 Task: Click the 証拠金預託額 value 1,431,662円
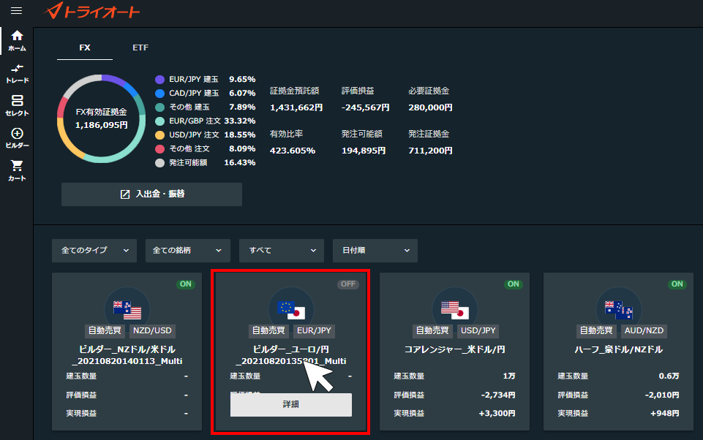click(x=296, y=107)
